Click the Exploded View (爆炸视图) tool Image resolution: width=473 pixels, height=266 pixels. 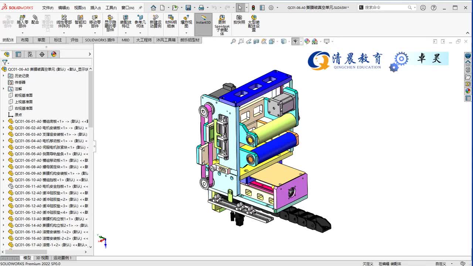(x=186, y=21)
